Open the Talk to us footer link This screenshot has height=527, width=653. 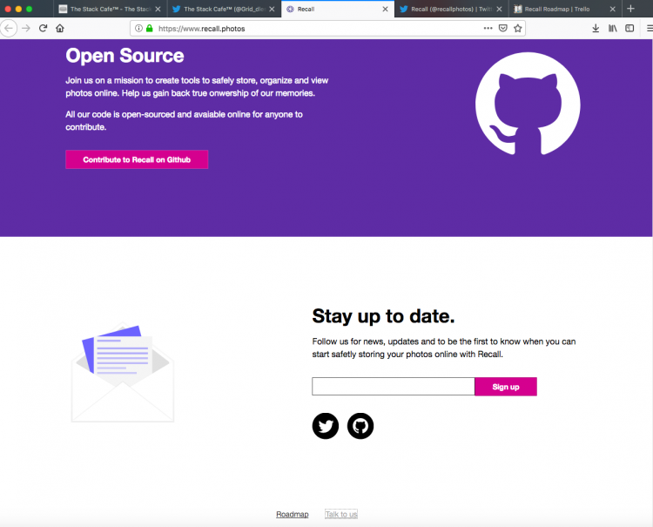point(341,514)
